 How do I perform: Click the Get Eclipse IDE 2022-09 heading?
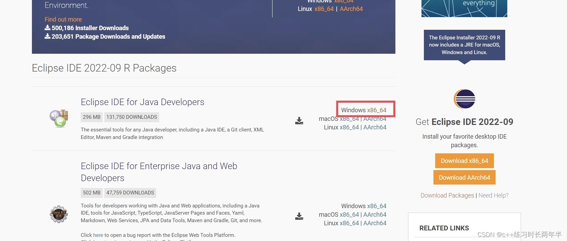[464, 122]
